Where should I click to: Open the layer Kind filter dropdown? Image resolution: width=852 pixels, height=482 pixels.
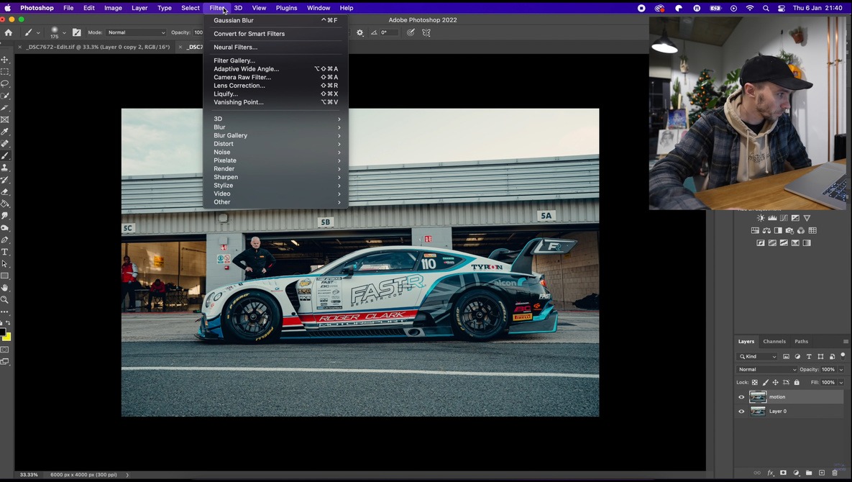[758, 357]
